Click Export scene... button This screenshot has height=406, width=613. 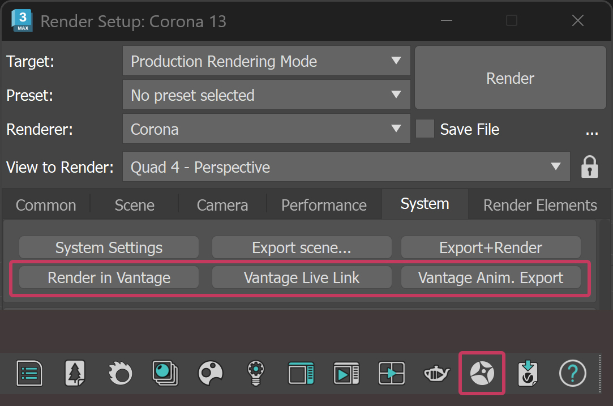point(302,247)
